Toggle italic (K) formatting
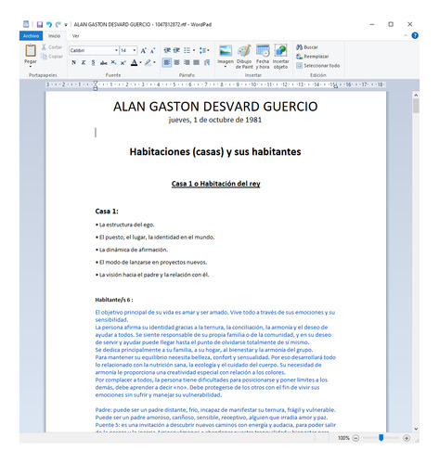Viewport: 439px width, 464px height. pyautogui.click(x=84, y=62)
